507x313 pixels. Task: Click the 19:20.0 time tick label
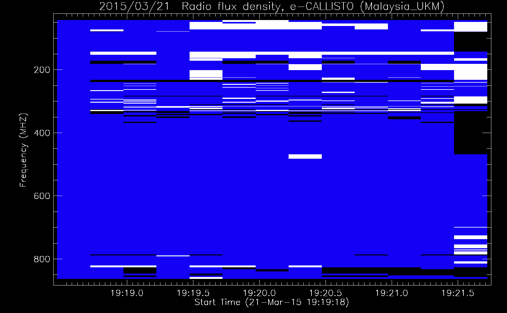[259, 293]
